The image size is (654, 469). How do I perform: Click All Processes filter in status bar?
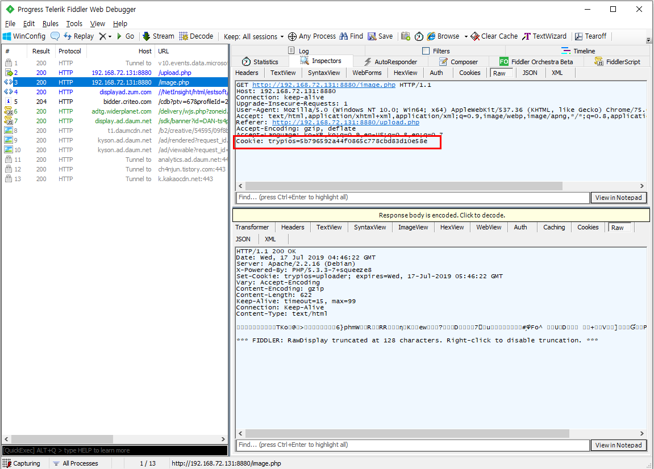(x=76, y=463)
